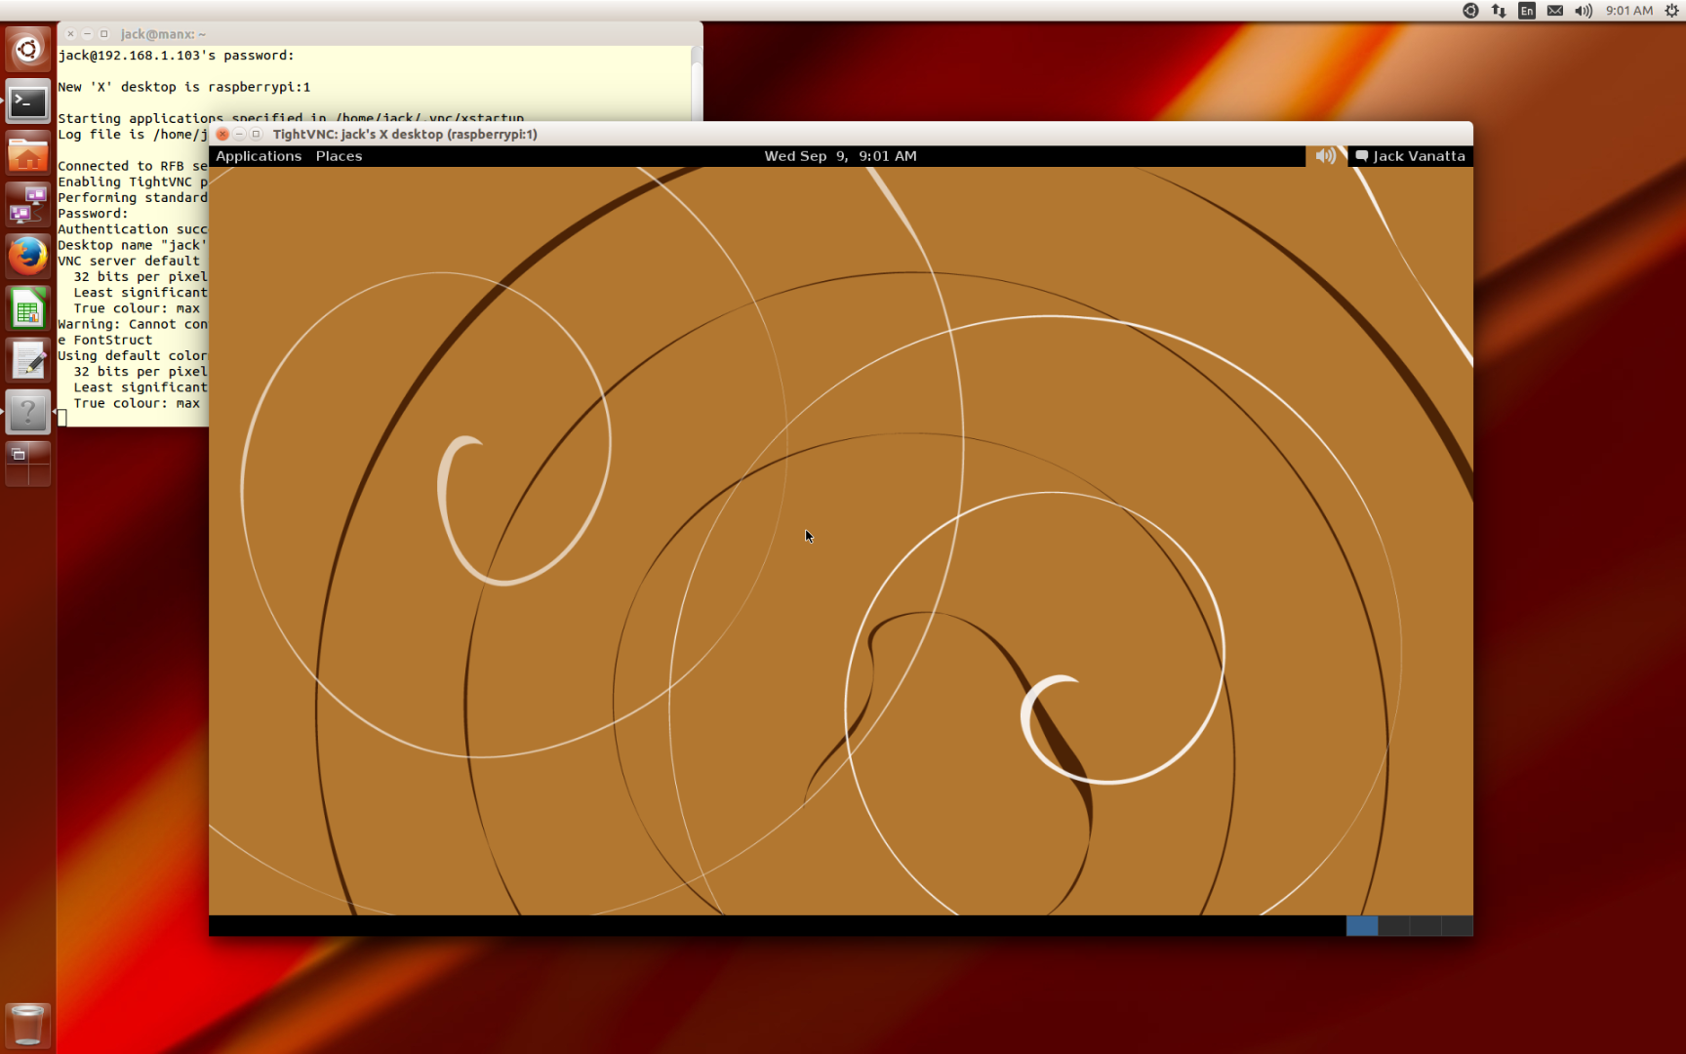The image size is (1686, 1054).
Task: Click the terminal window vertical scrollbar
Action: click(697, 83)
